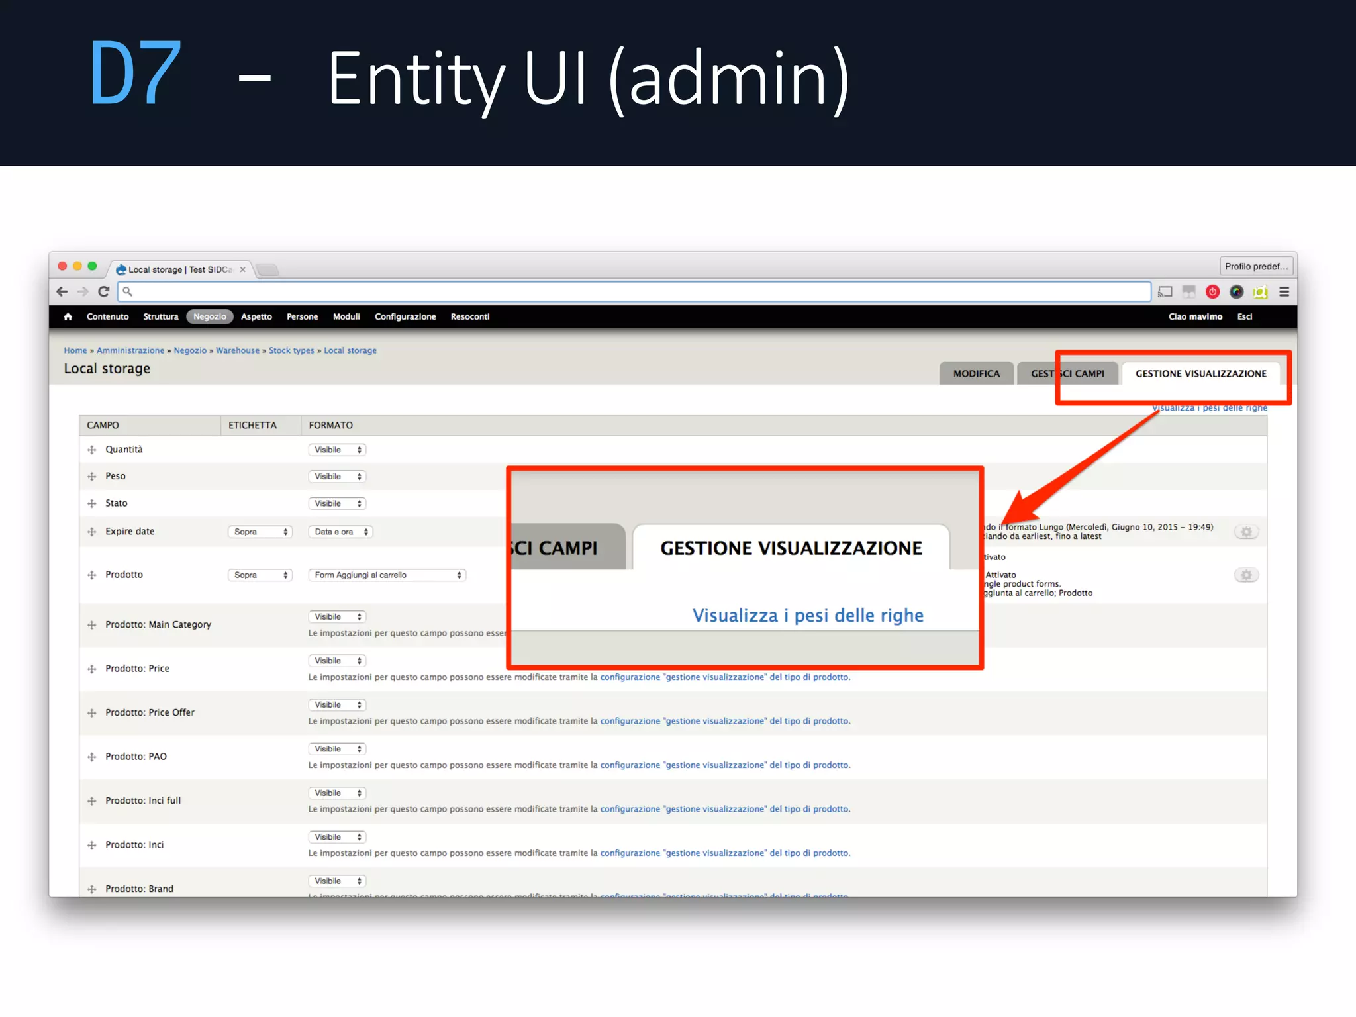
Task: Click the admin home icon
Action: tap(68, 316)
